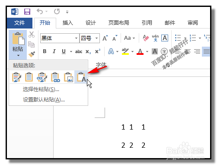This screenshot has height=165, width=217.
Task: Paste with Keep Source Formatting
Action: click(x=16, y=77)
